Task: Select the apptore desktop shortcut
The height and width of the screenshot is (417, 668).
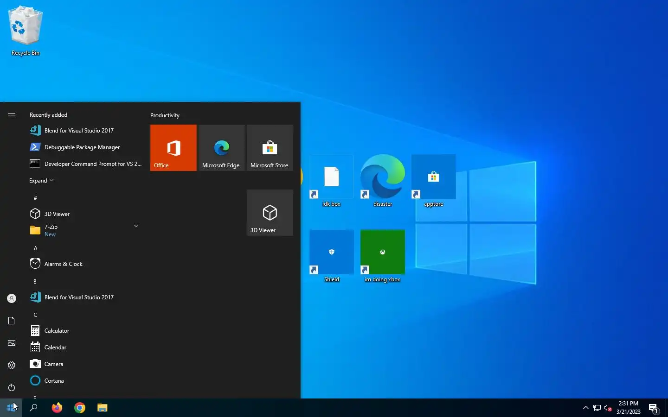Action: click(434, 181)
